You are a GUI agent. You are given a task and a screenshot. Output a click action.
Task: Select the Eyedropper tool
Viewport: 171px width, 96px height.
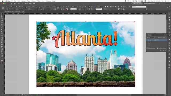coord(2,49)
